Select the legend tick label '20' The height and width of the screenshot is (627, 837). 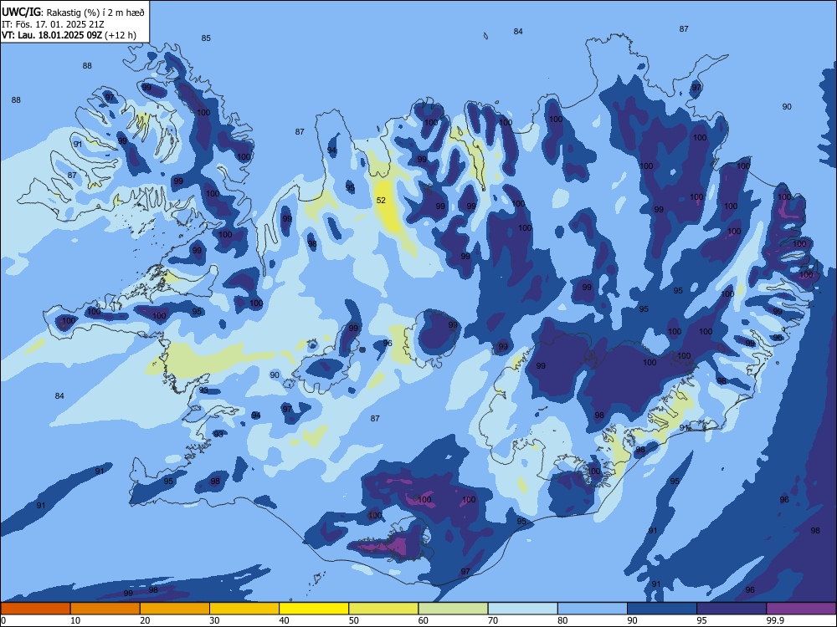tap(145, 620)
